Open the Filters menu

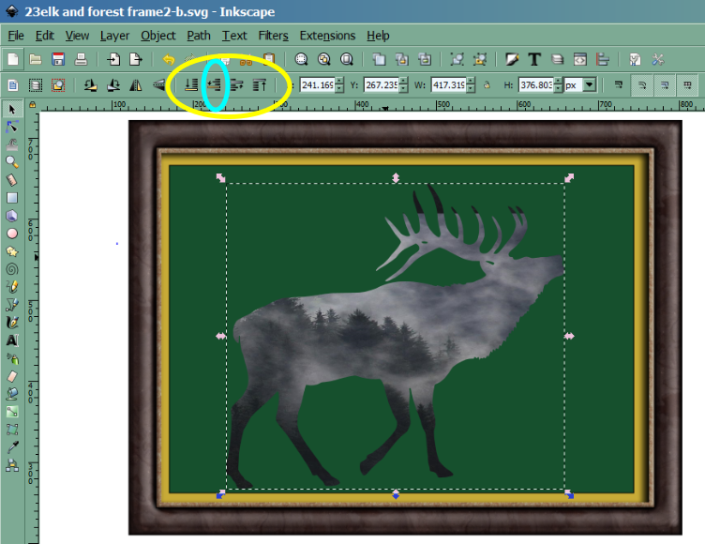point(273,36)
